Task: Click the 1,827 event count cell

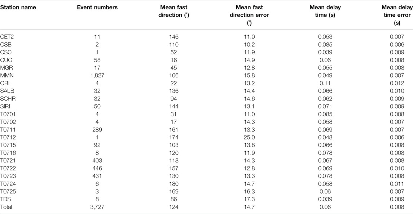Action: (97, 76)
